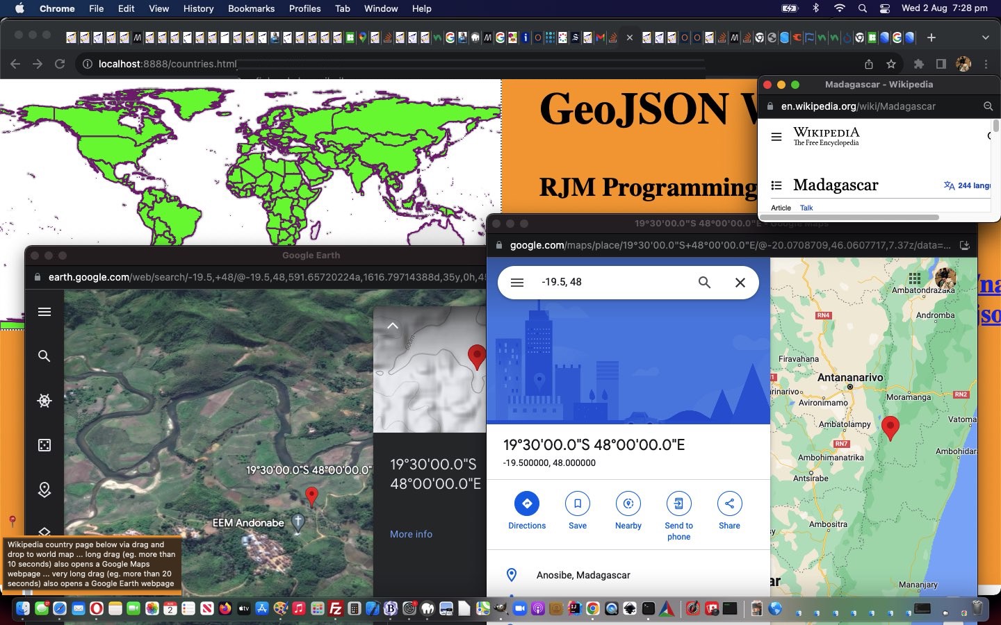This screenshot has height=625, width=1001.
Task: Open macOS Control Center
Action: click(x=885, y=8)
